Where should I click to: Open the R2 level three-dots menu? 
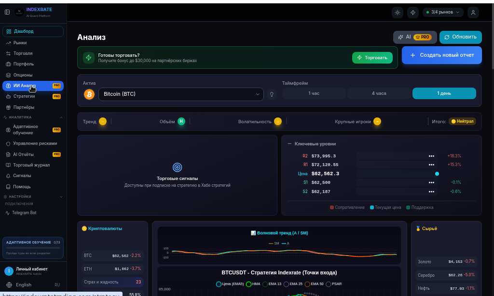(431, 156)
